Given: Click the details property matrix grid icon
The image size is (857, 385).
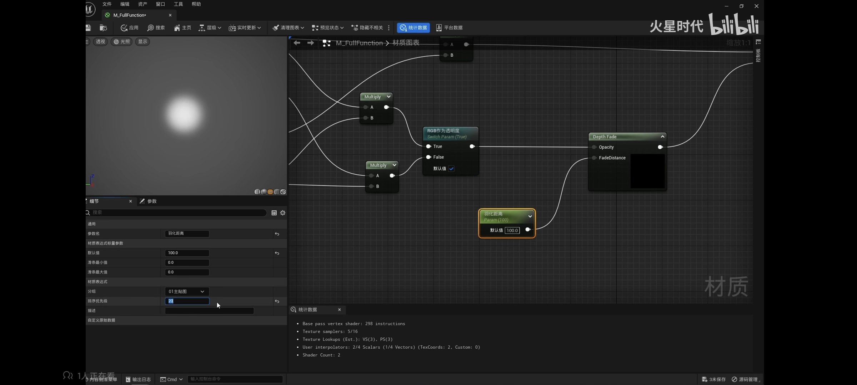Looking at the screenshot, I should click(x=274, y=213).
